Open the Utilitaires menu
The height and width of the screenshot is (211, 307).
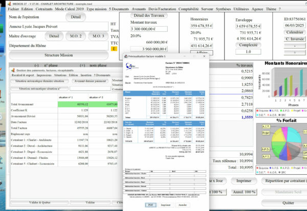click(x=241, y=9)
